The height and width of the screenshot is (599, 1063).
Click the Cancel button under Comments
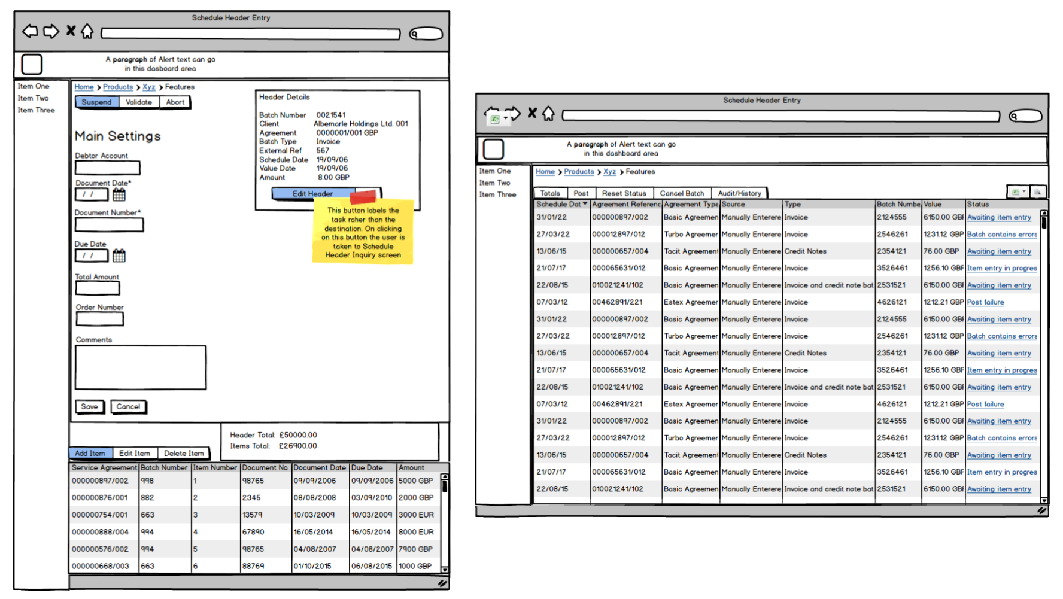click(x=128, y=407)
